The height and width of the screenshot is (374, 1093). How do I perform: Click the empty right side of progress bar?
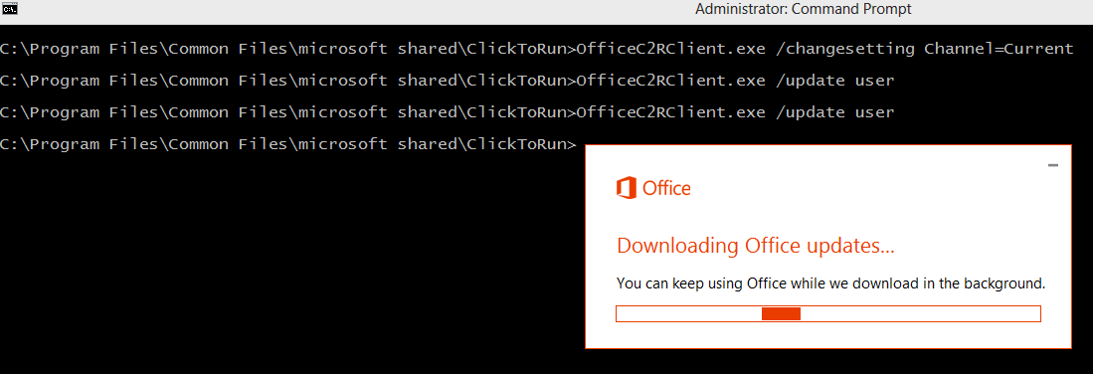(920, 314)
